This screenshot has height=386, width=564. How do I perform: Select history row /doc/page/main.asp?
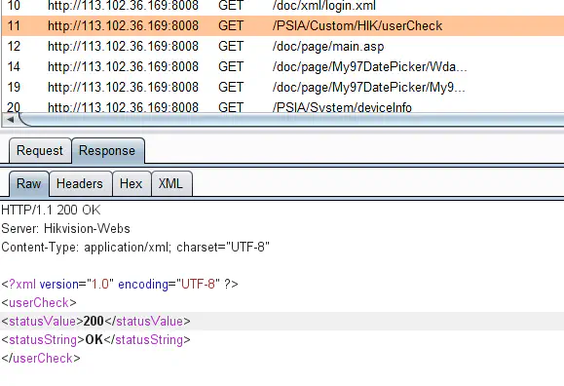282,46
